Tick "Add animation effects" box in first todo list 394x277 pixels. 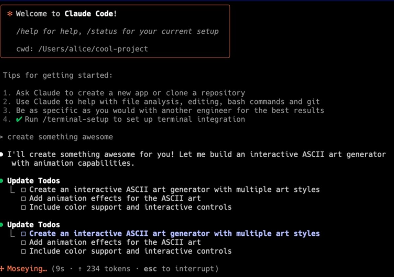coord(23,198)
